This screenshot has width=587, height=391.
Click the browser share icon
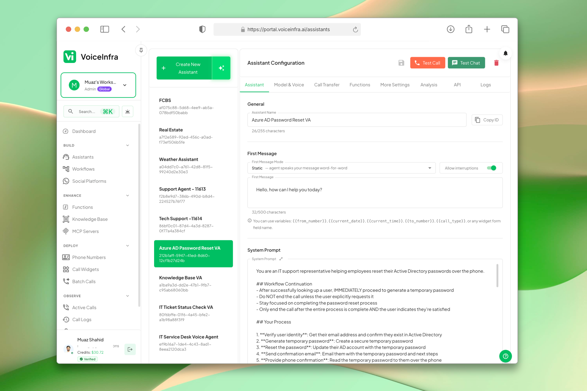(x=469, y=29)
